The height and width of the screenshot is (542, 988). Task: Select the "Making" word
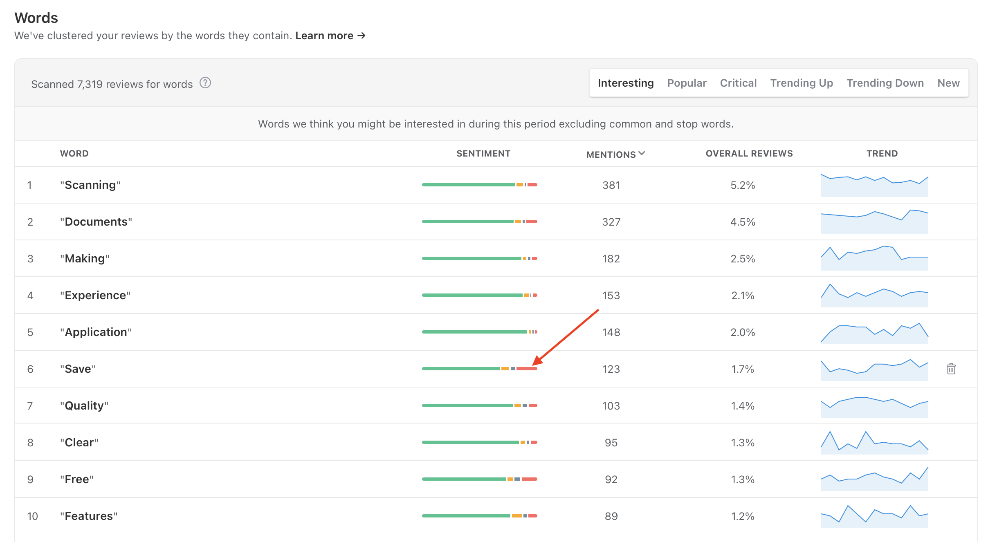pos(85,258)
